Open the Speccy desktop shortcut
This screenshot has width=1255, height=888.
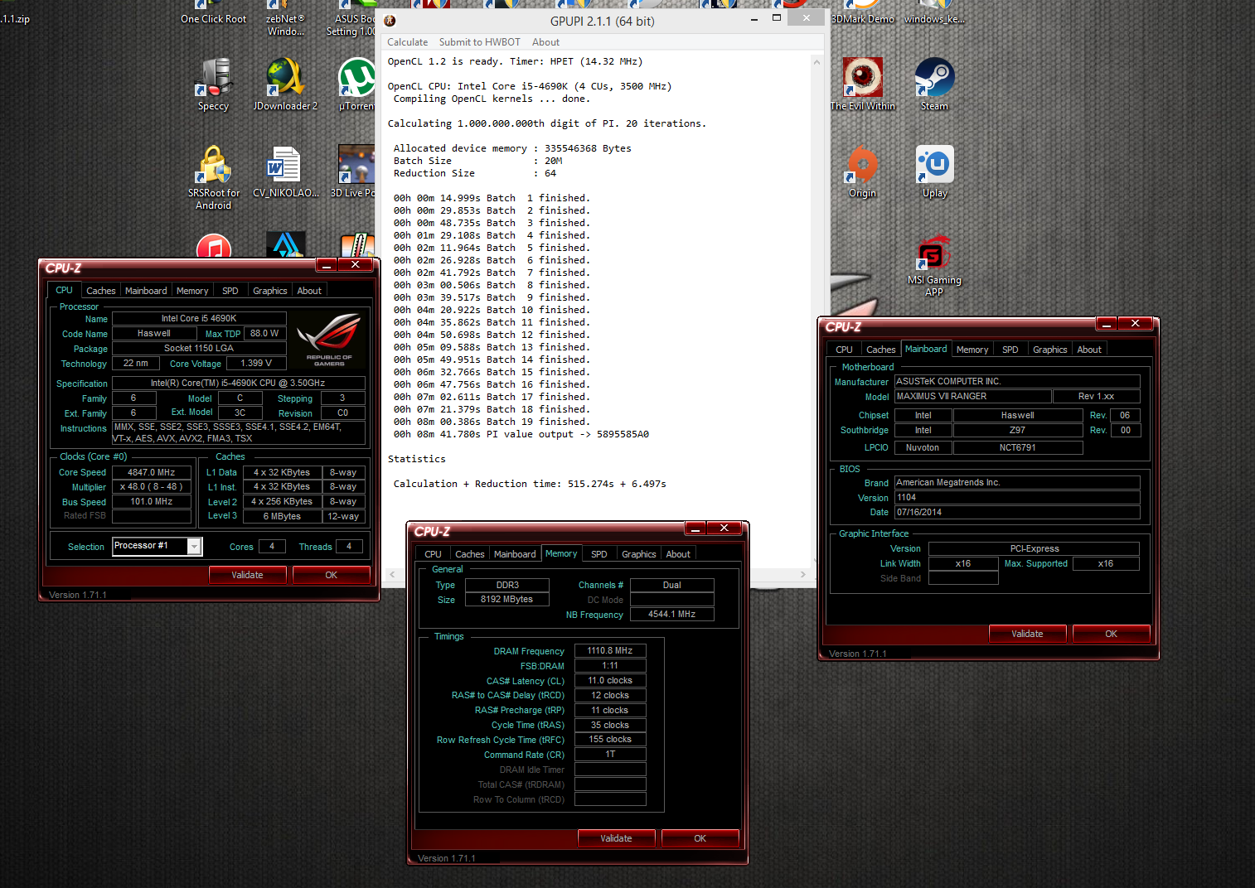(x=214, y=84)
